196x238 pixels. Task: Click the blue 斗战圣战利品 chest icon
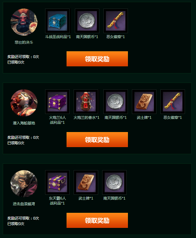pyautogui.click(x=57, y=21)
